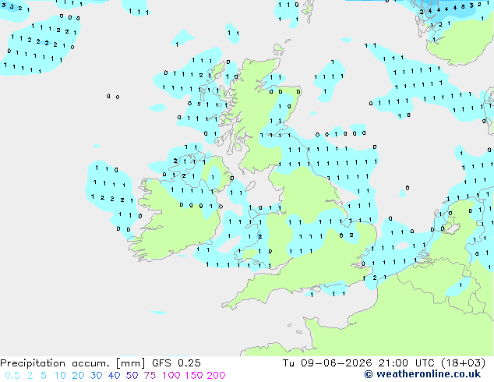This screenshot has height=382, width=494.
Task: Click the '[mm]' unit label
Action: (x=131, y=363)
